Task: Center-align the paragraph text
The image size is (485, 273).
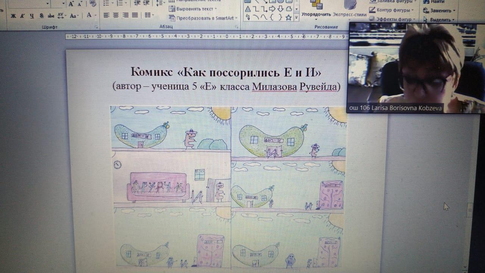Action: click(x=115, y=16)
